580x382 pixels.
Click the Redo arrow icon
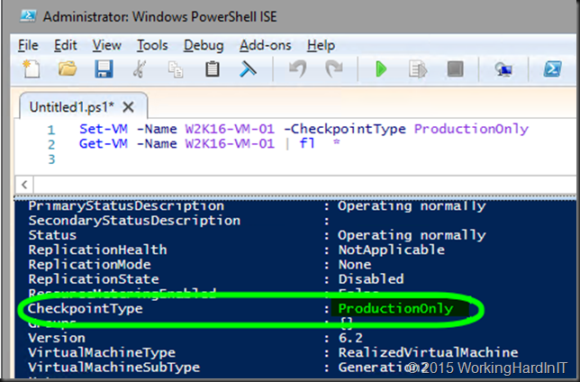[x=333, y=68]
